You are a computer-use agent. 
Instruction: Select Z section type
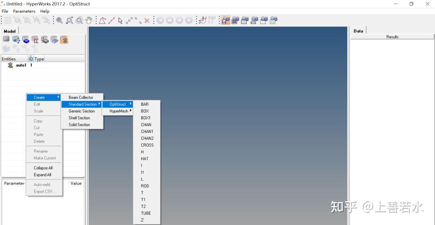[147, 220]
